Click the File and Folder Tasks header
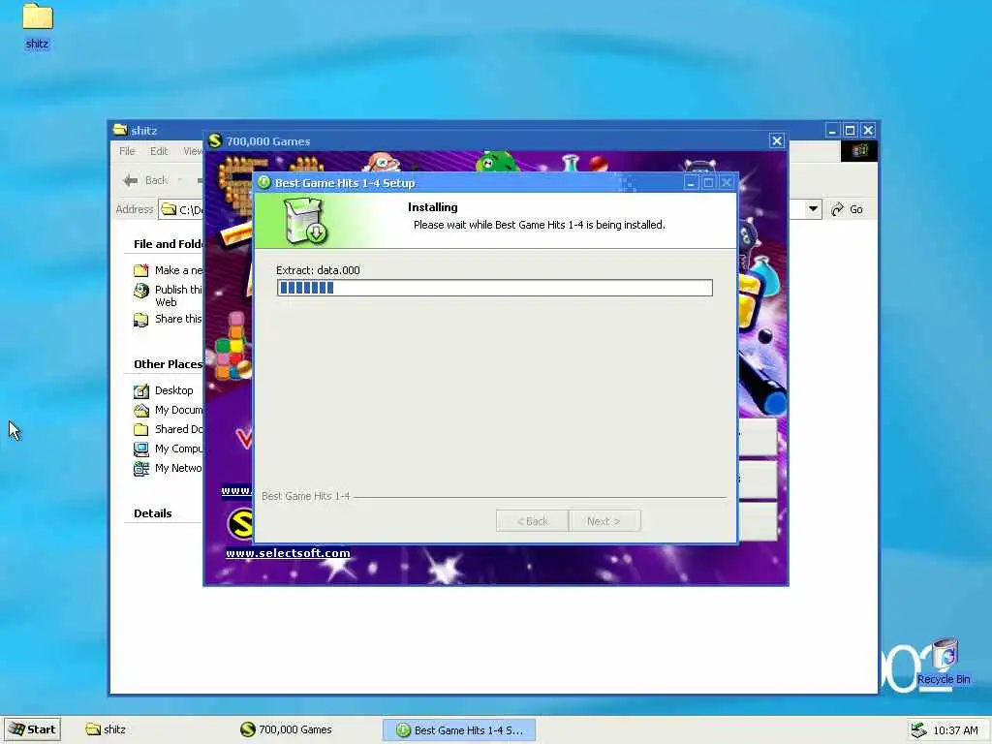992x744 pixels. pos(168,244)
